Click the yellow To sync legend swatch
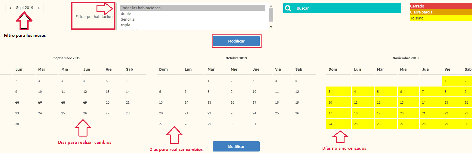The image size is (472, 153). [441, 18]
